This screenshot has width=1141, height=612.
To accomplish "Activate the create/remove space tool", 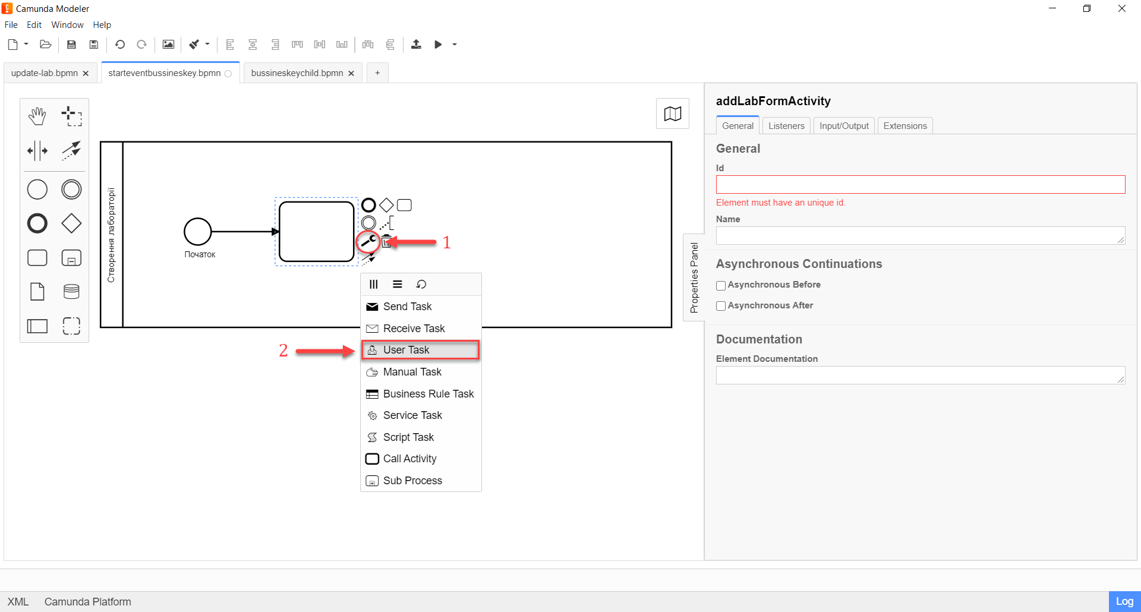I will (x=37, y=150).
